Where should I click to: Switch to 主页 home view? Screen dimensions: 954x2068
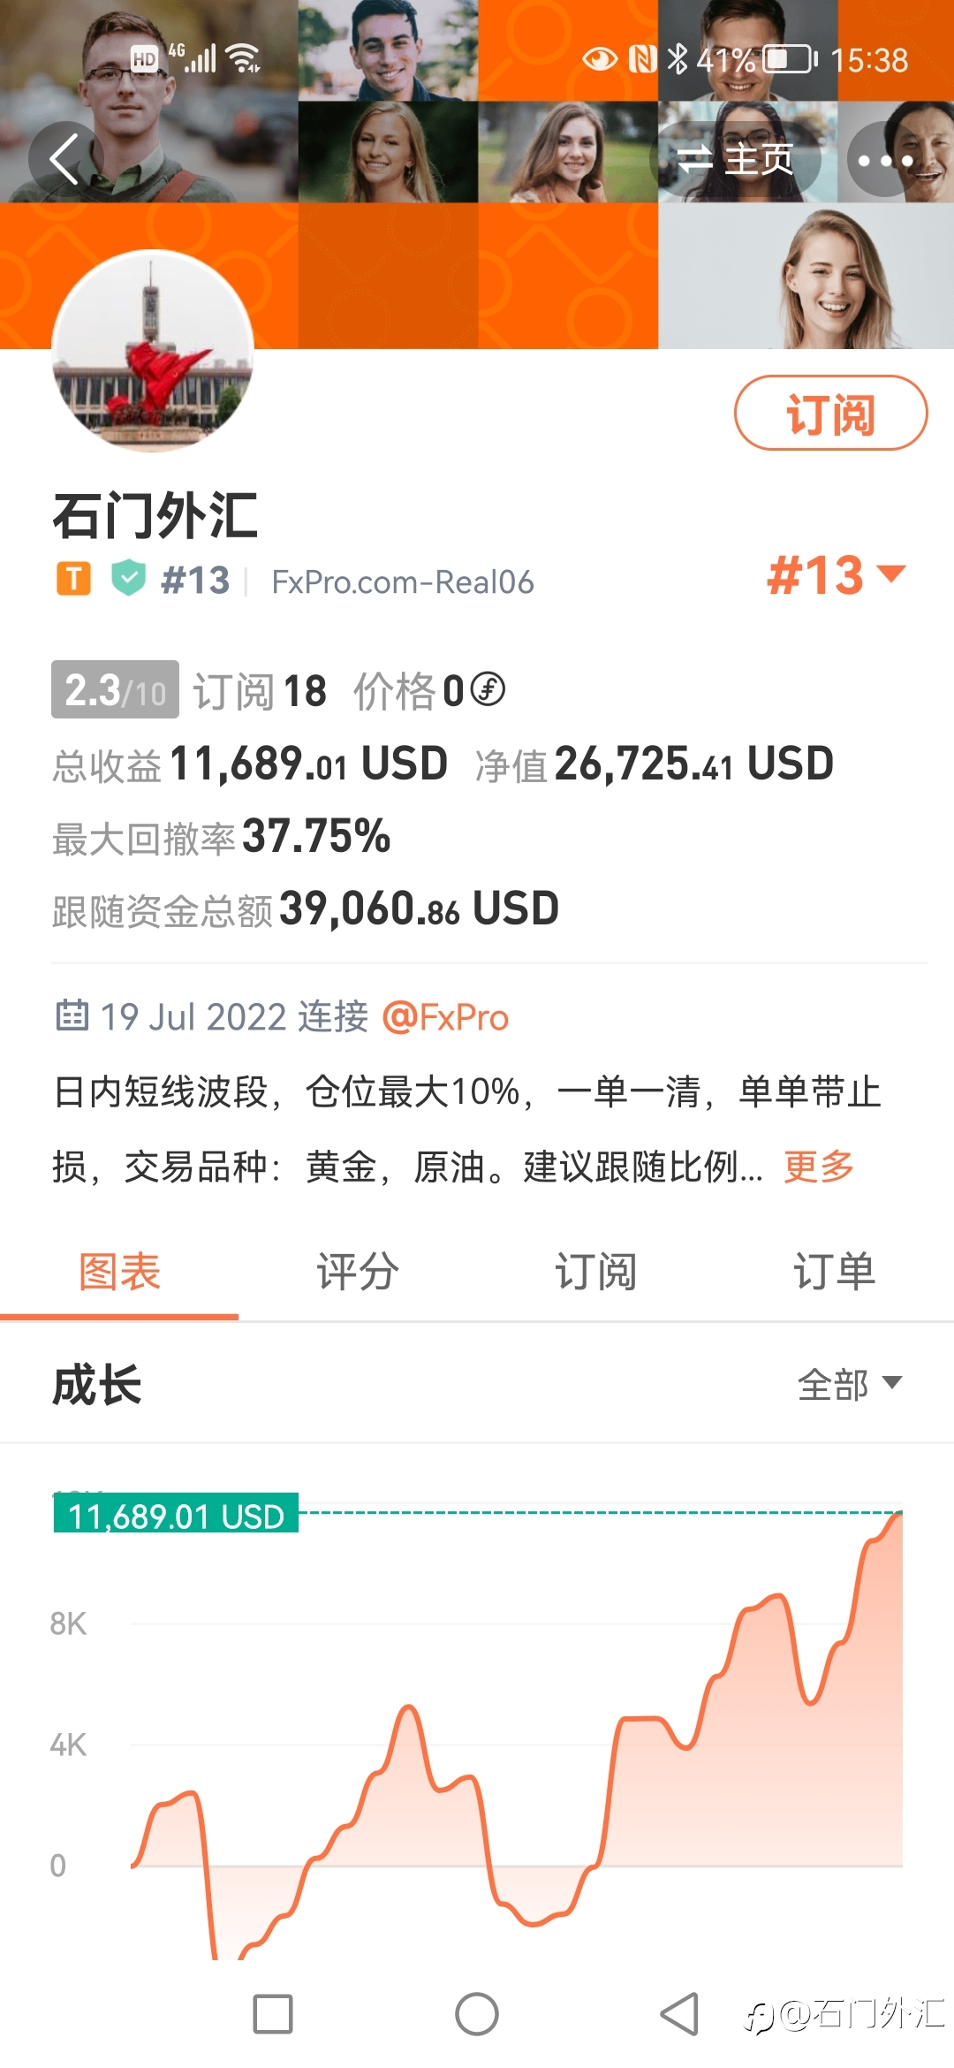click(x=736, y=160)
